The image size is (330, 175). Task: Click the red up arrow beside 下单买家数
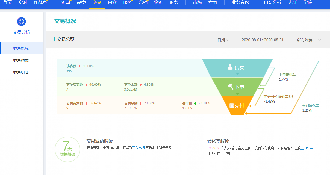(x=86, y=85)
